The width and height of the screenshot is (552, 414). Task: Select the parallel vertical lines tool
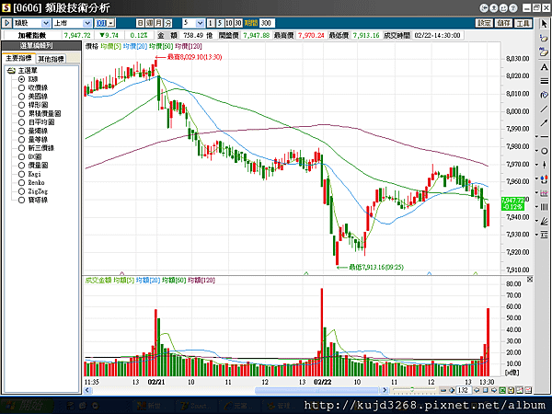tap(545, 207)
